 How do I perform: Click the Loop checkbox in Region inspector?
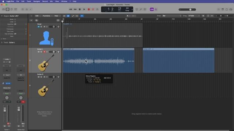pos(15,22)
